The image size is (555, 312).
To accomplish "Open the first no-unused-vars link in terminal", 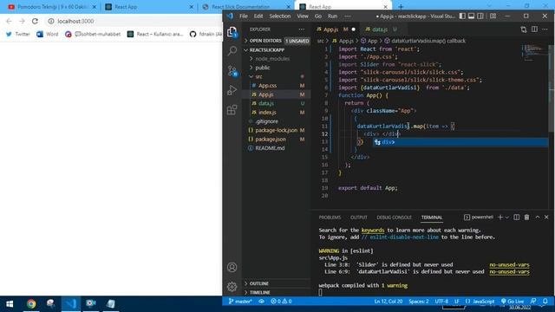I will [x=509, y=264].
